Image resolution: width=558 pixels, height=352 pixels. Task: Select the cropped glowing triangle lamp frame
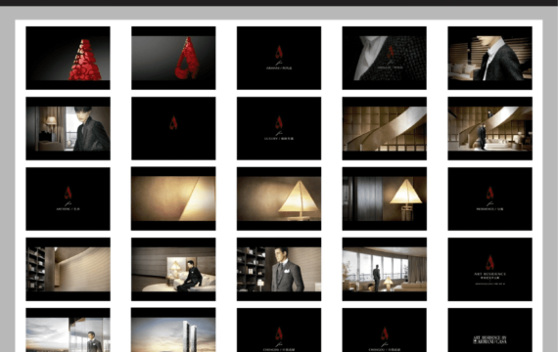(173, 198)
